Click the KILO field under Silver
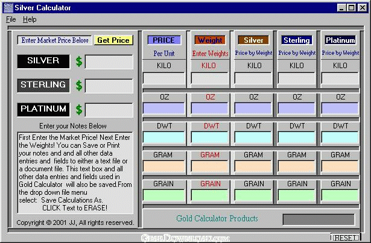Viewport: 371px width, 243px height. [x=253, y=78]
